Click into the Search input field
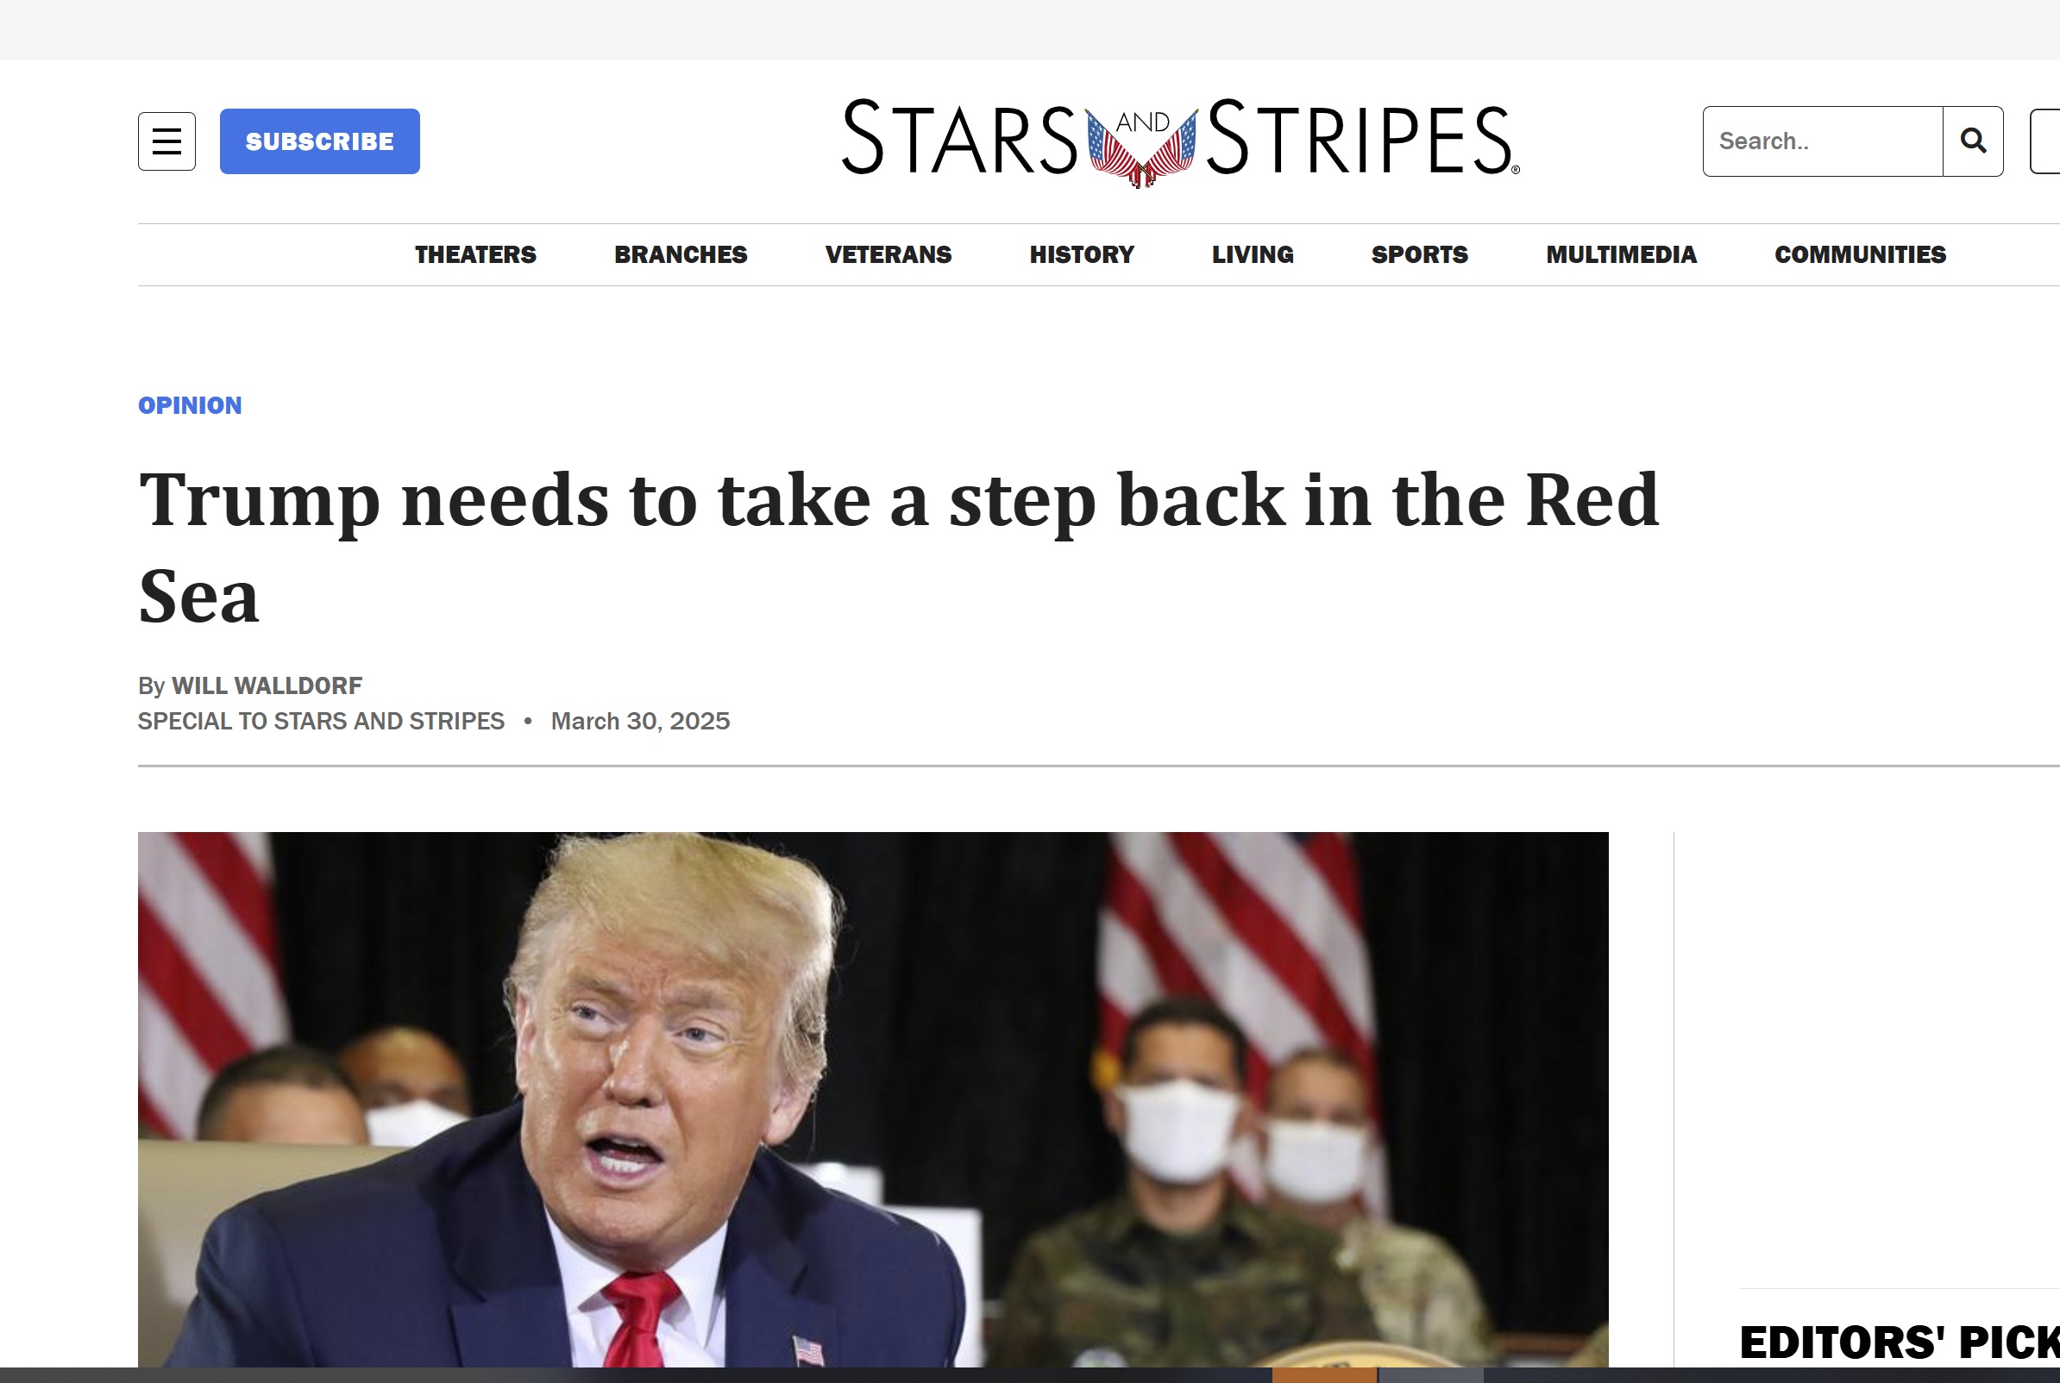Screen dimensions: 2060x1383 (1823, 141)
